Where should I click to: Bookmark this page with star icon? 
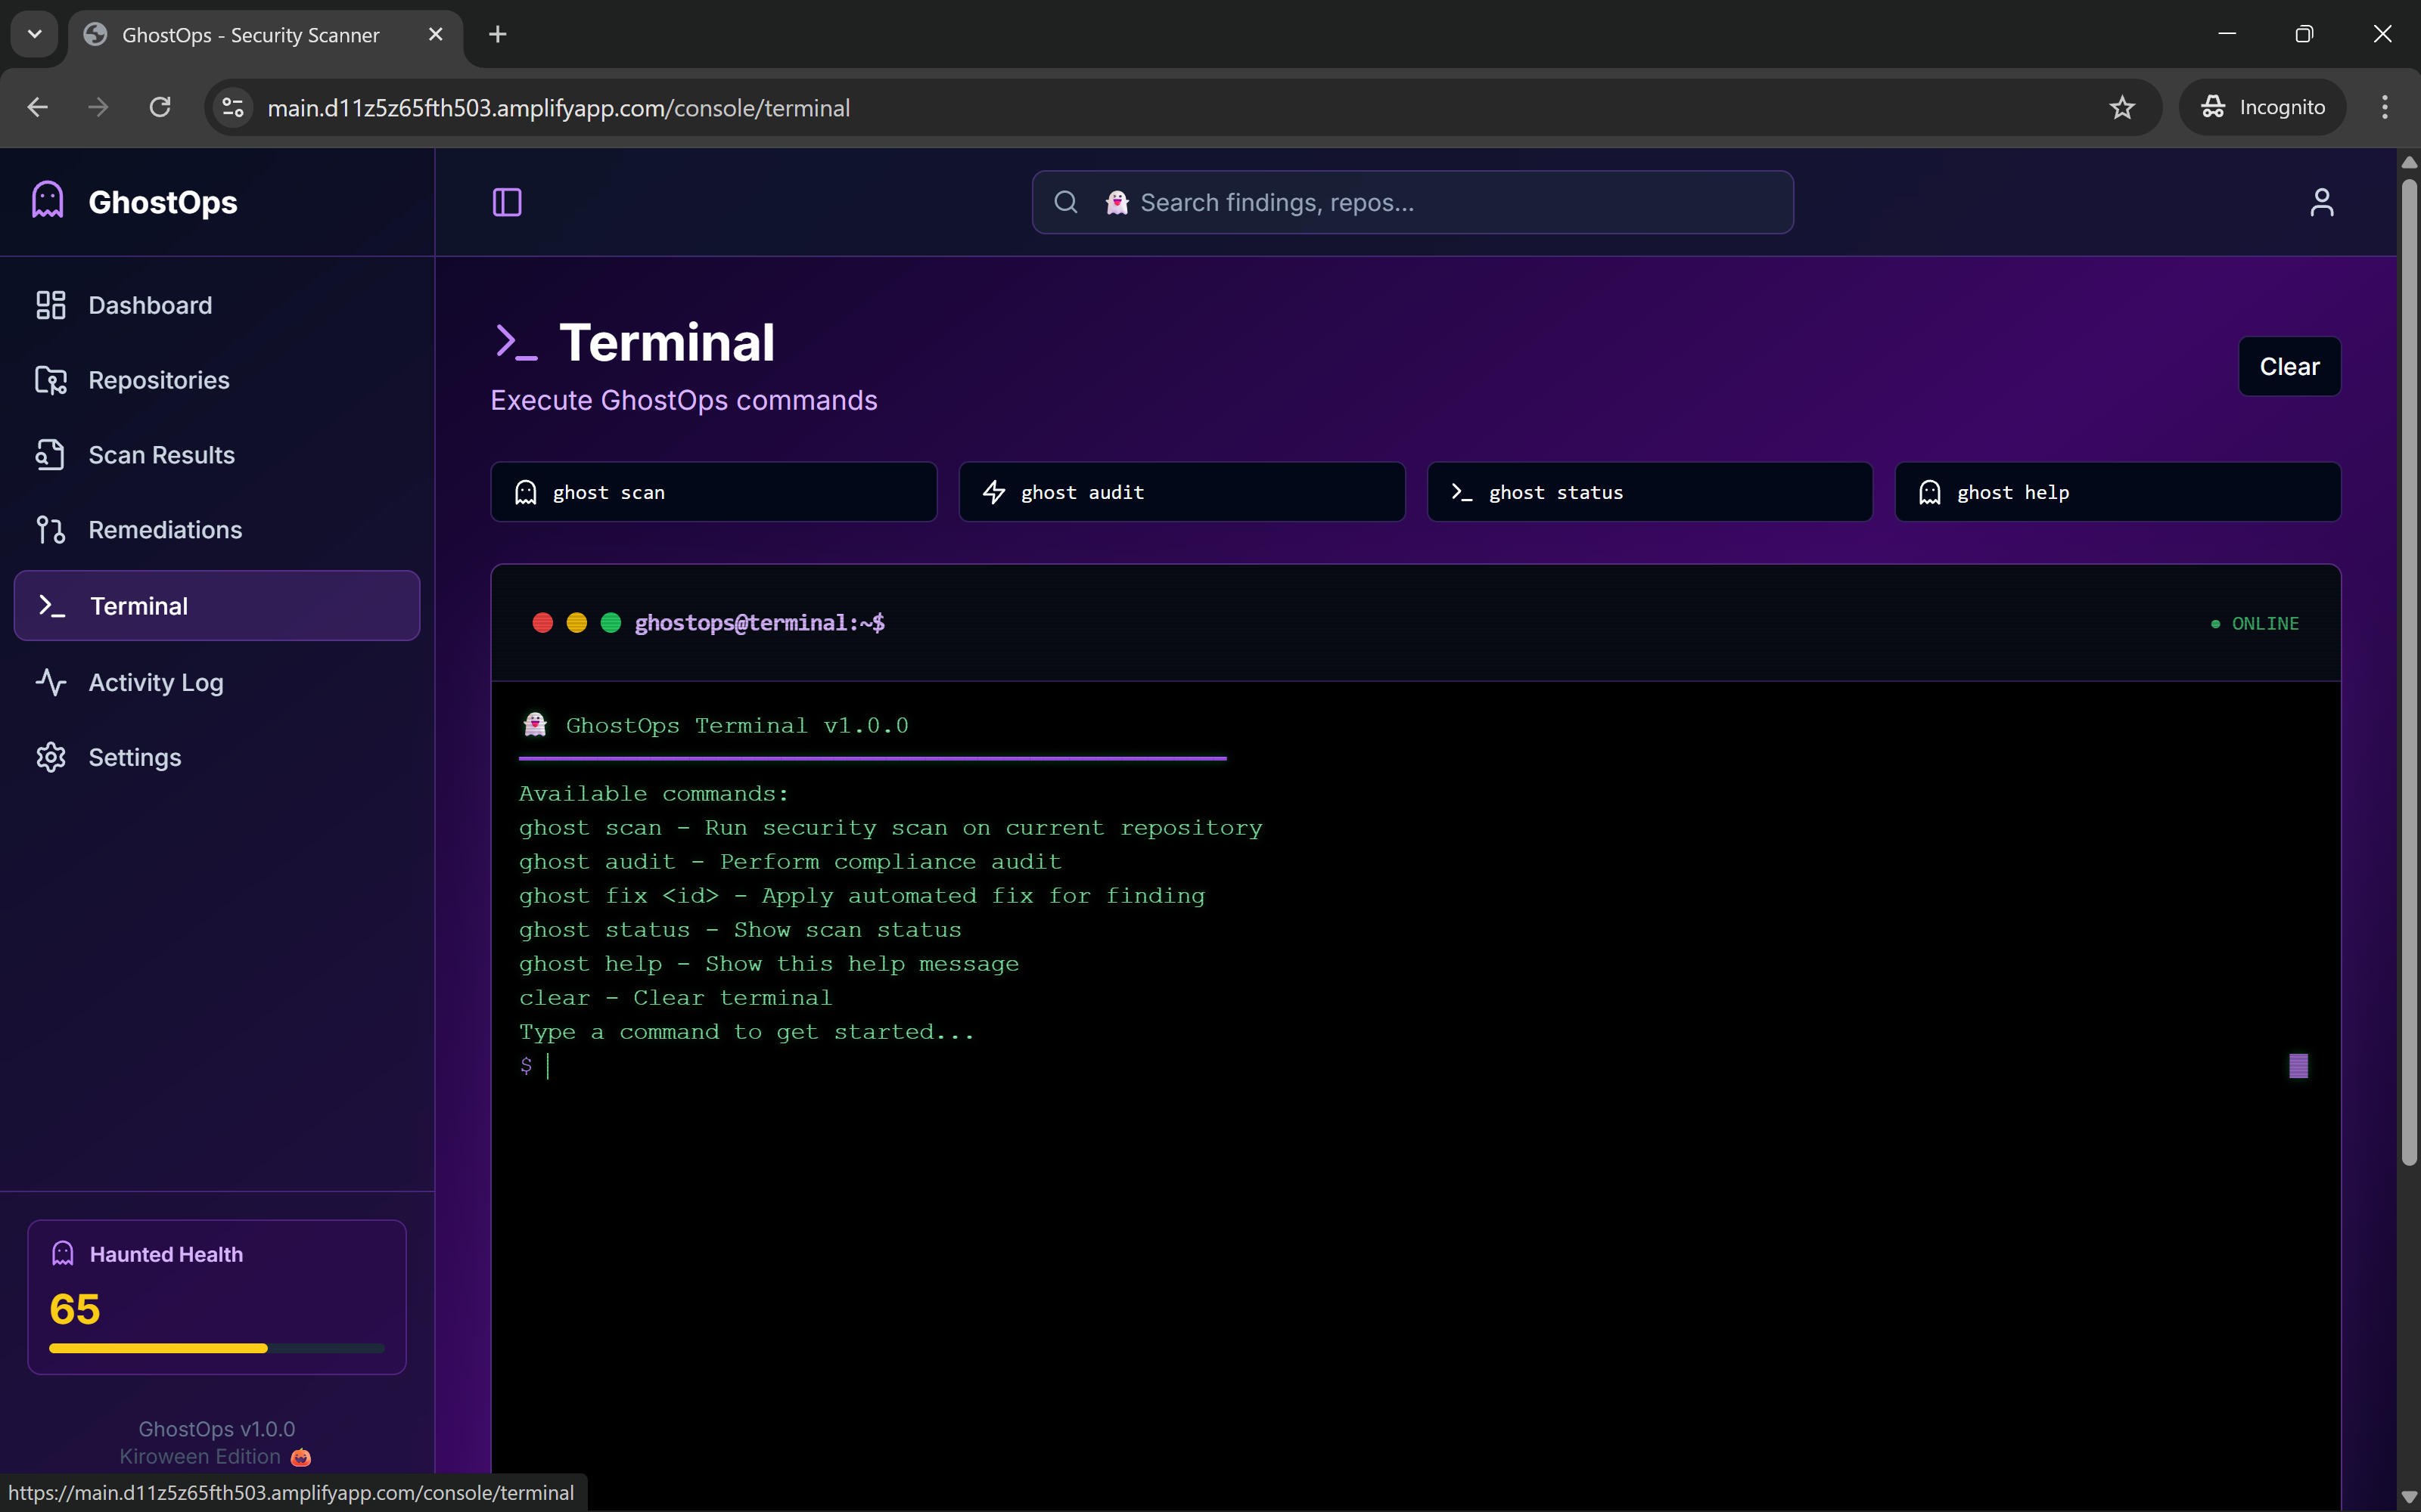point(2122,108)
